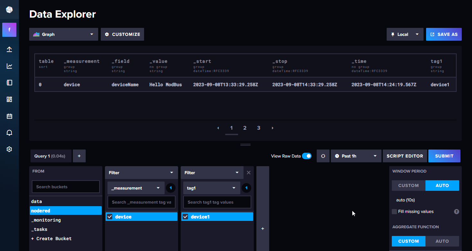Click the InfluxDB logo at top left
The width and height of the screenshot is (472, 251).
coord(9,9)
